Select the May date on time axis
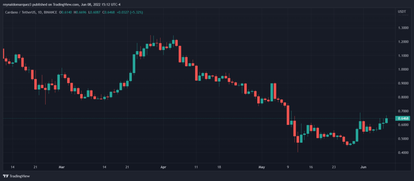This screenshot has height=181, width=414. pos(262,167)
